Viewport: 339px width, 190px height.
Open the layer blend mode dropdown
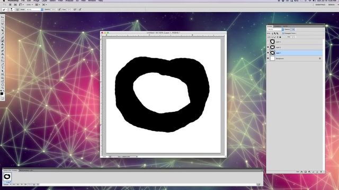[275, 30]
